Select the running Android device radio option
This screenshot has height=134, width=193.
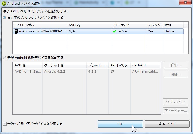click(5, 18)
